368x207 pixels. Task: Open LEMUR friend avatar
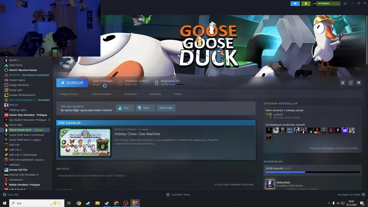click(269, 116)
